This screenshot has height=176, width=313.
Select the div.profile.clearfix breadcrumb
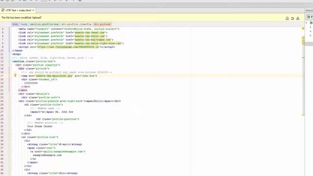pyautogui.click(x=76, y=24)
